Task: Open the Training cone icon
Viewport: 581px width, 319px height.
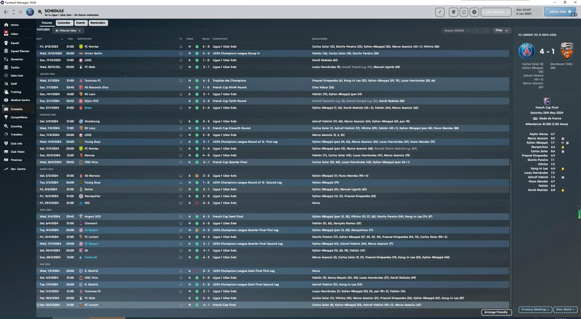Action: click(6, 92)
